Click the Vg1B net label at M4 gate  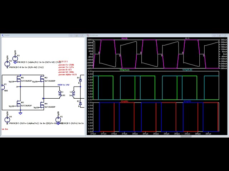click(36, 108)
